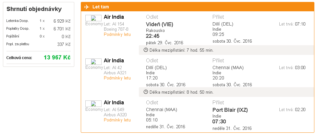Open Podmínky letu for flight AI 154

tap(117, 35)
